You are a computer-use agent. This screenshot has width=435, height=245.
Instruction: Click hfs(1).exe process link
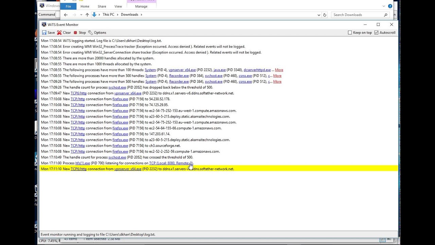click(83, 163)
